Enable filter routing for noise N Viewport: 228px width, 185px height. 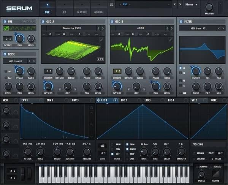[x=180, y=81]
